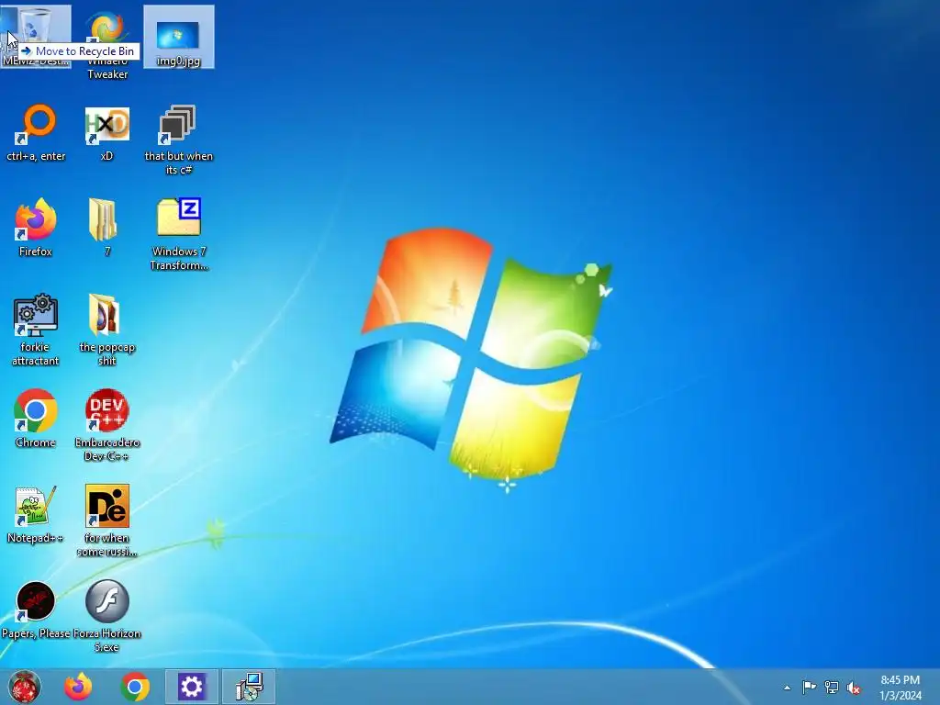The width and height of the screenshot is (940, 705).
Task: Select 'for when some russi...' shortcut icon
Action: pyautogui.click(x=106, y=506)
